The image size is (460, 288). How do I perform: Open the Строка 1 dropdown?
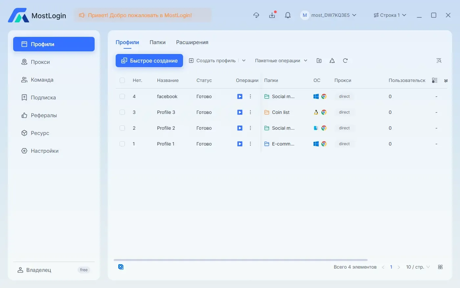[390, 15]
